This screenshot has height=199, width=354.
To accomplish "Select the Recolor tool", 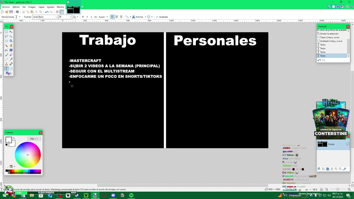I will [x=11, y=64].
